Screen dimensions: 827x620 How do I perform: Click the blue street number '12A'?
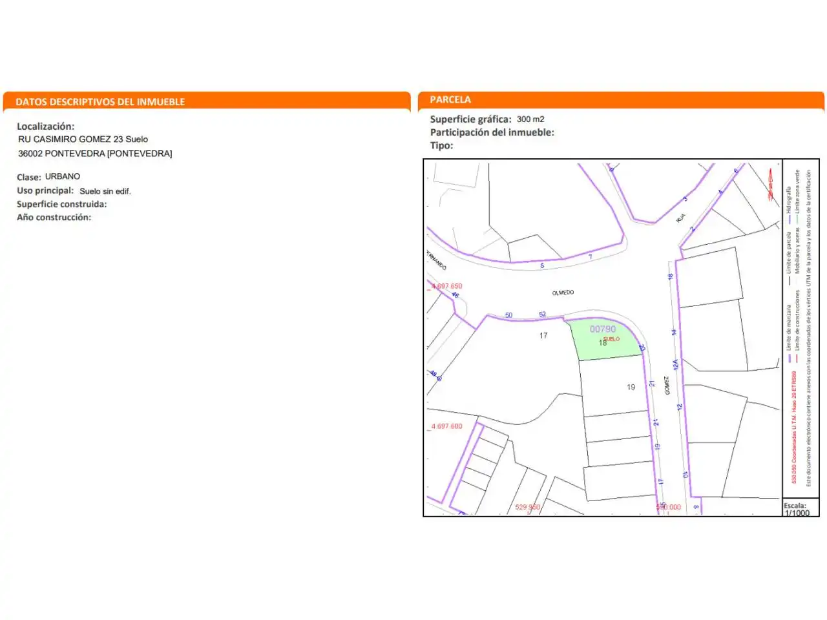[x=675, y=365]
